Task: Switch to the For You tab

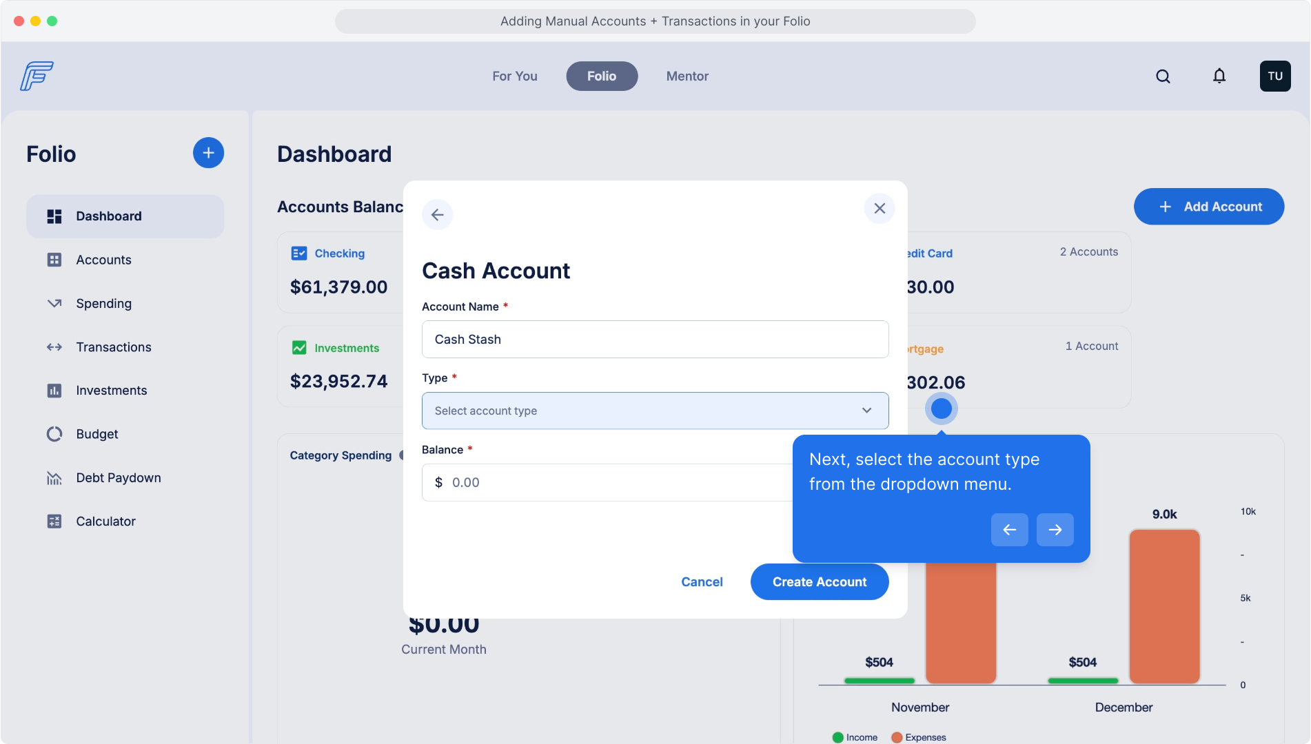Action: [514, 76]
